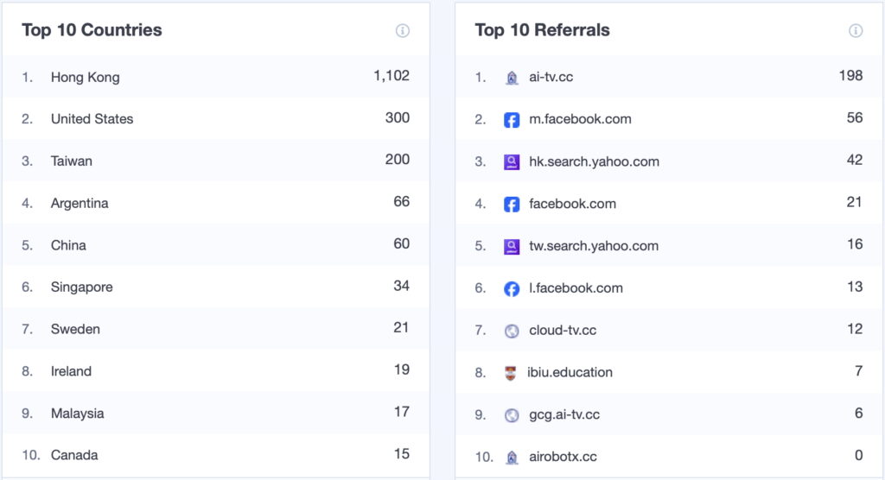Screen dimensions: 885x480
Task: Click the l.facebook.com round Facebook icon
Action: pyautogui.click(x=512, y=288)
